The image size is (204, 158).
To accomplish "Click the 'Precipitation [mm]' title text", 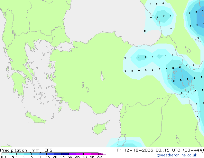I will click(21, 150).
